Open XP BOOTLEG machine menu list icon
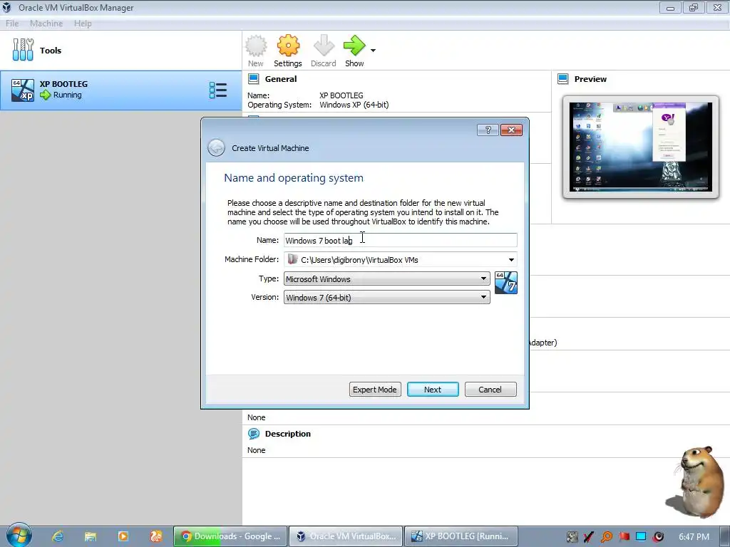Image resolution: width=730 pixels, height=547 pixels. (x=218, y=90)
